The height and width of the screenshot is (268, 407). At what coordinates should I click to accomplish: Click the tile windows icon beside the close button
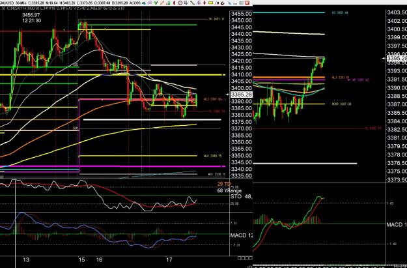tap(242, 3)
